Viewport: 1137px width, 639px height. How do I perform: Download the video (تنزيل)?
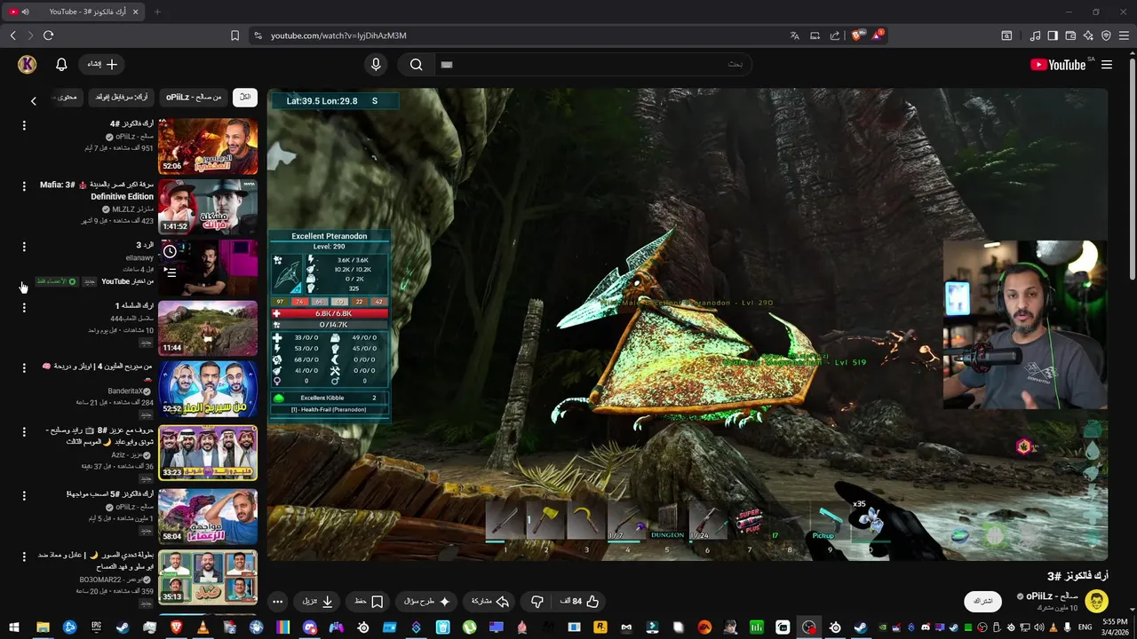317,601
